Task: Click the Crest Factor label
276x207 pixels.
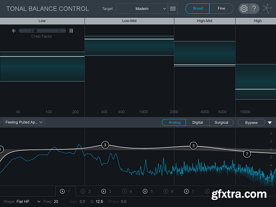Action: tap(42, 36)
